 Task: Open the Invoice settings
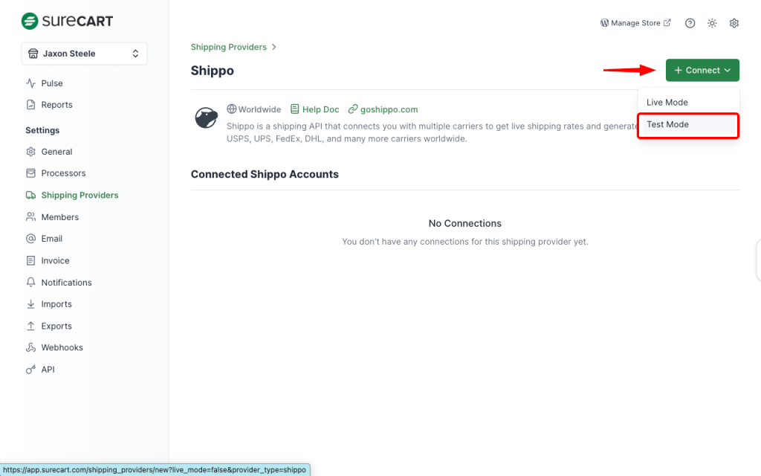pos(55,260)
